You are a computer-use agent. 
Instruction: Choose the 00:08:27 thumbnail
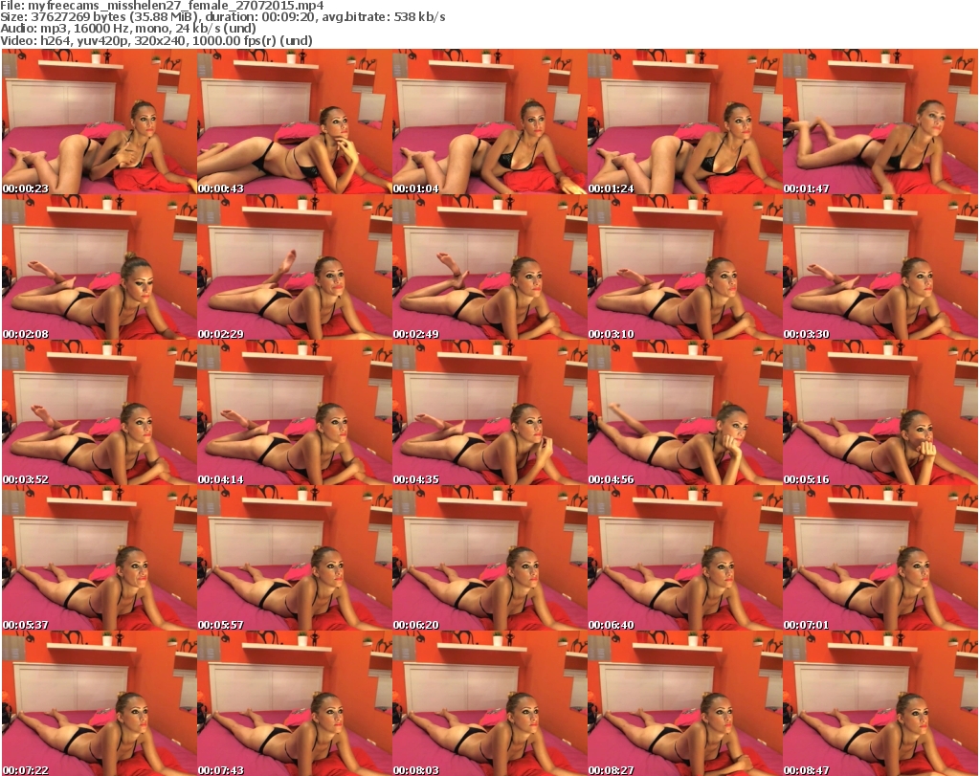point(684,703)
